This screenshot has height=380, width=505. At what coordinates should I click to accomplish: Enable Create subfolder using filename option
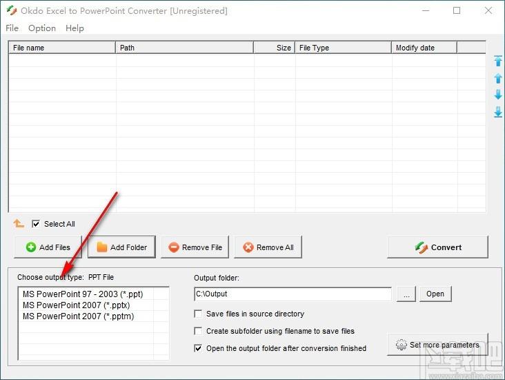pyautogui.click(x=198, y=331)
